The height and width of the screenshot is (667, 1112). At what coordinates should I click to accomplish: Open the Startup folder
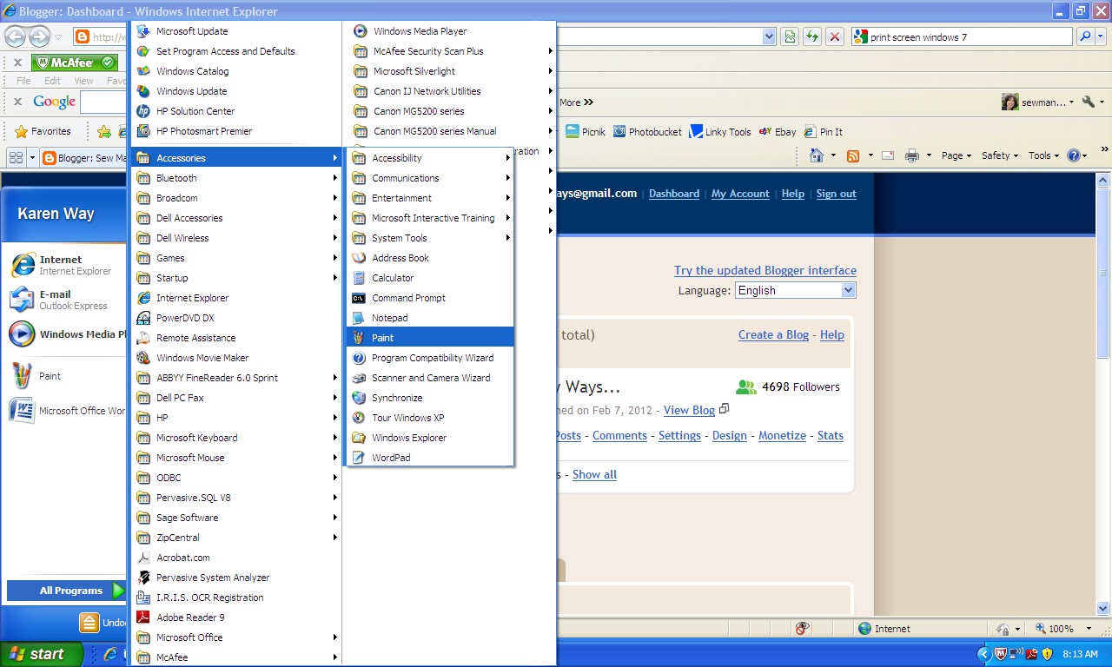click(x=236, y=278)
